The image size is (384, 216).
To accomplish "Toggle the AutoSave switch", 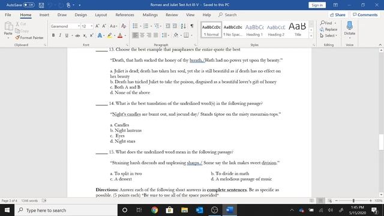I will point(29,5).
